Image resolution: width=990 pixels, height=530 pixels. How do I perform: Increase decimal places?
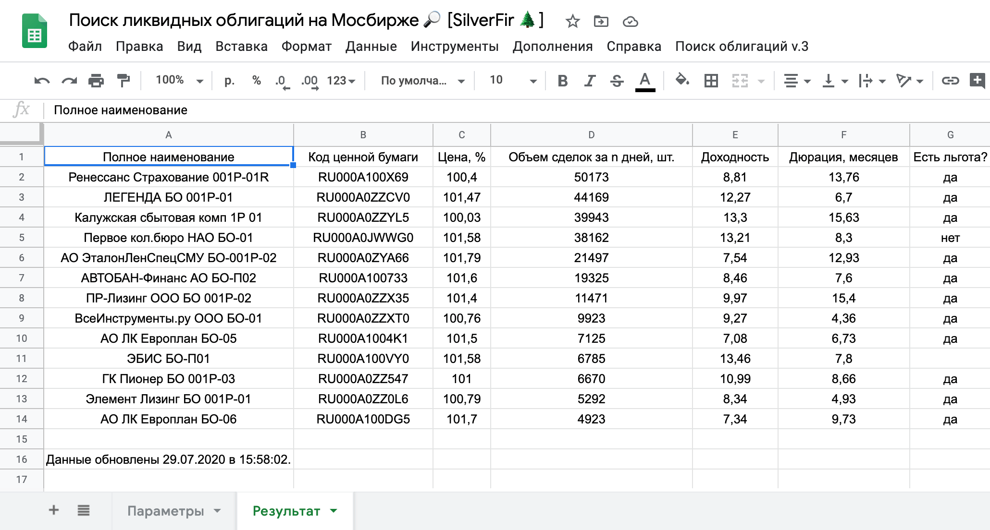tap(310, 81)
